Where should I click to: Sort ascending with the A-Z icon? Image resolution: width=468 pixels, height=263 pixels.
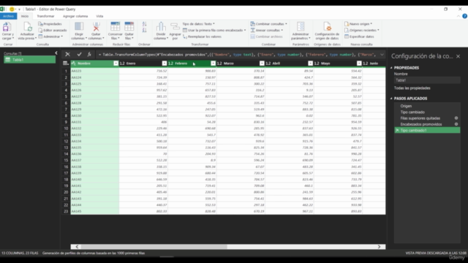pyautogui.click(x=145, y=24)
